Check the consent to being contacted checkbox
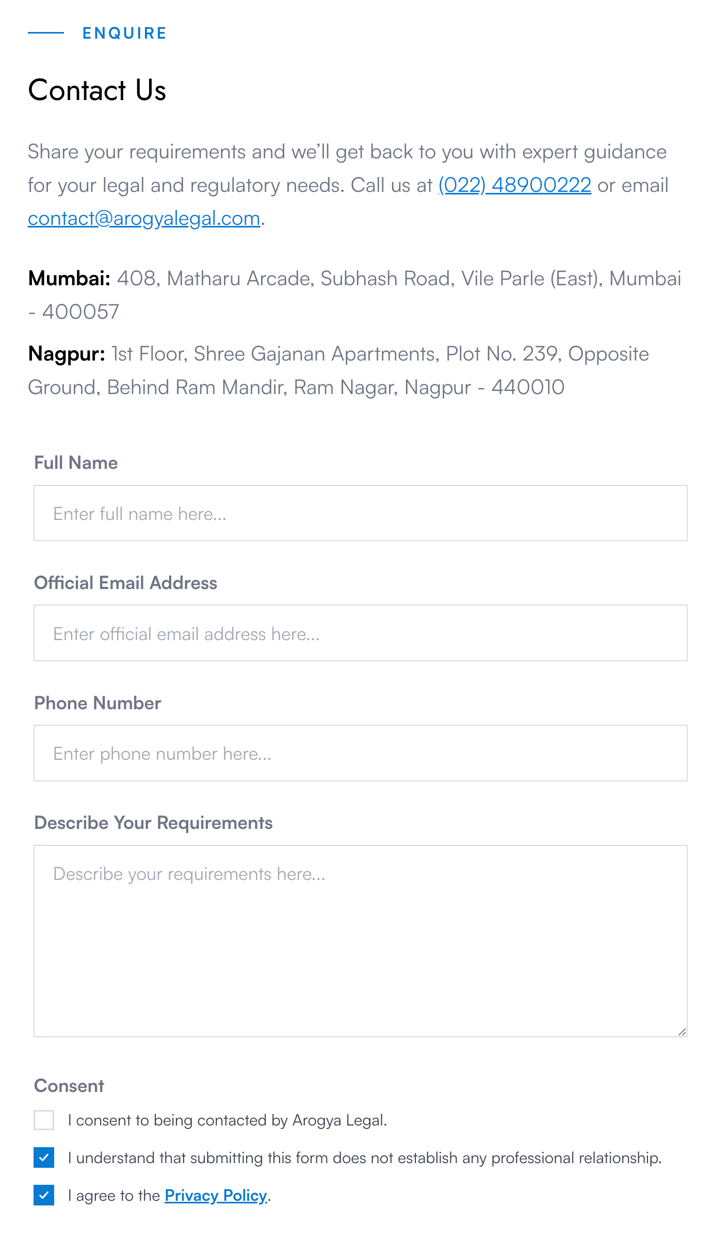This screenshot has height=1240, width=715. click(x=44, y=1120)
